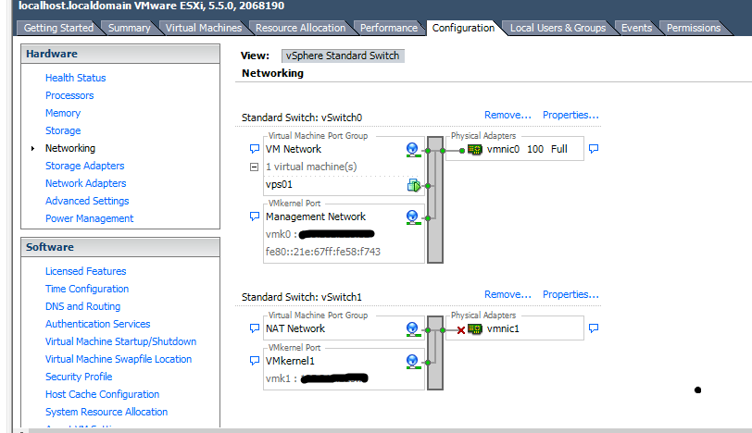
Task: Switch to the Performance tab
Action: click(x=389, y=28)
